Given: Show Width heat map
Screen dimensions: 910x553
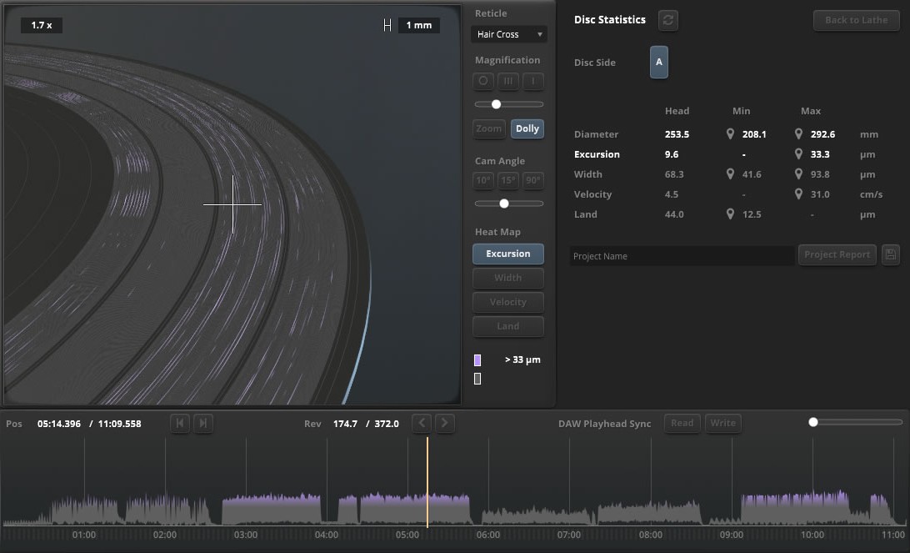Looking at the screenshot, I should click(x=507, y=278).
